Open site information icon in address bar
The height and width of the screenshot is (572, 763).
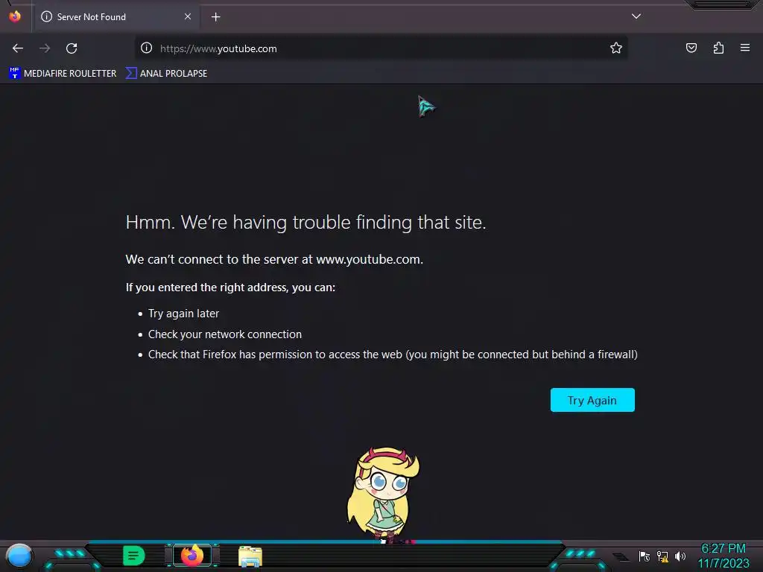coord(147,48)
